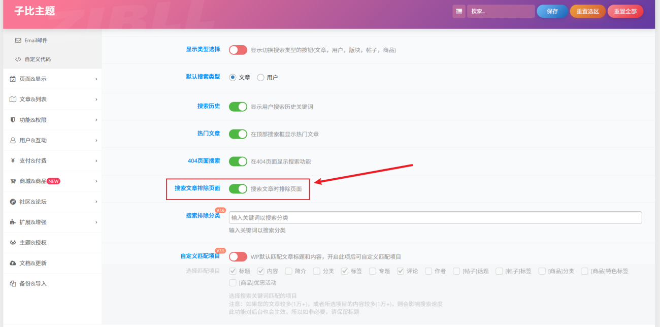
Task: Click the 页面&显示 calendar icon
Action: coord(12,79)
